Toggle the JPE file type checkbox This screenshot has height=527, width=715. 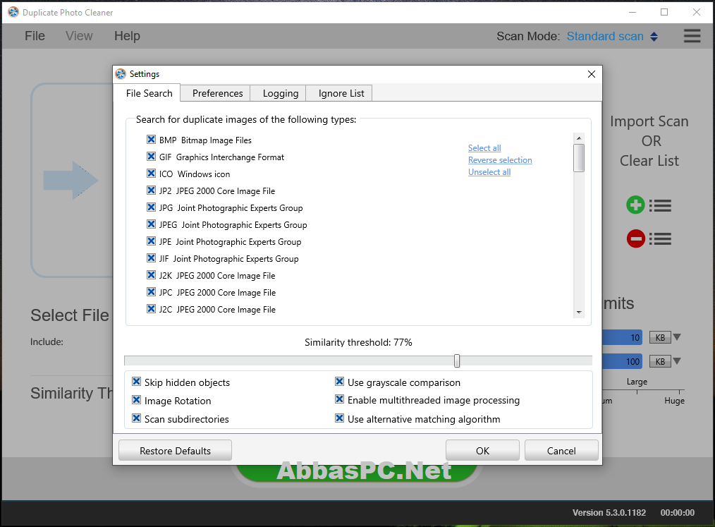[152, 241]
